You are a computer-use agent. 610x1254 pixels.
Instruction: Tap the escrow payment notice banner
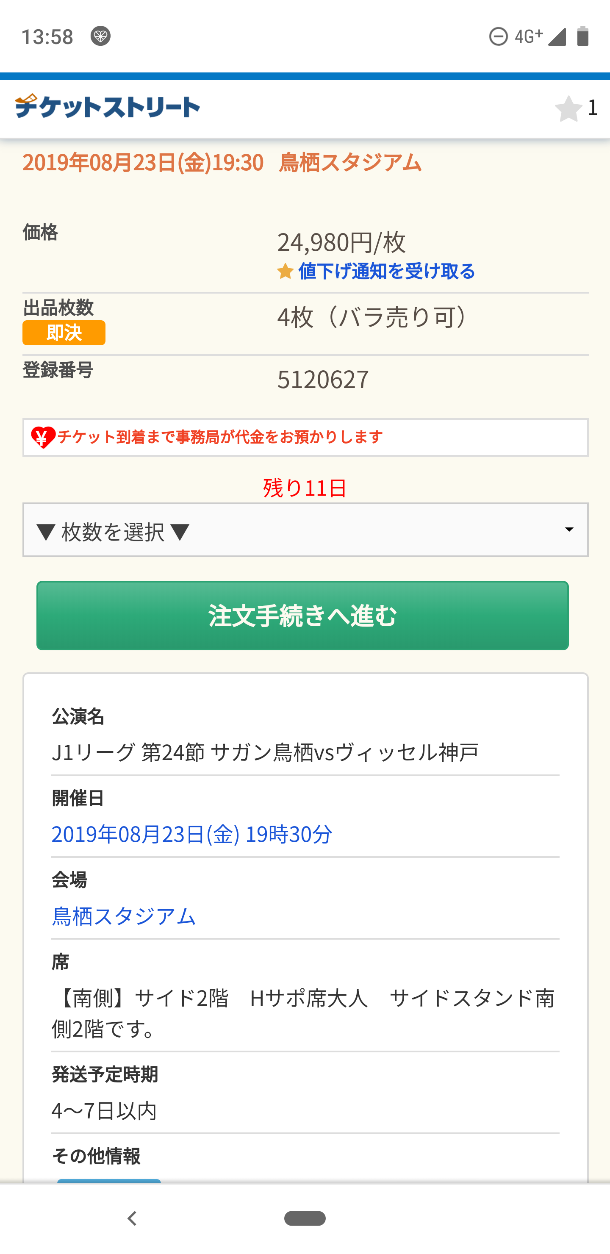pos(305,437)
